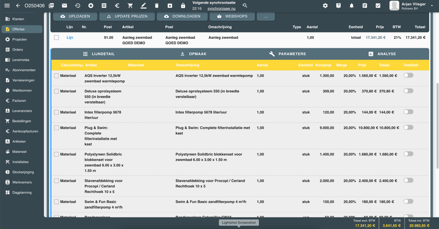Check the AQS Inverter 12,5kW row checkbox
Viewport: 439px width, 229px height.
pyautogui.click(x=57, y=76)
